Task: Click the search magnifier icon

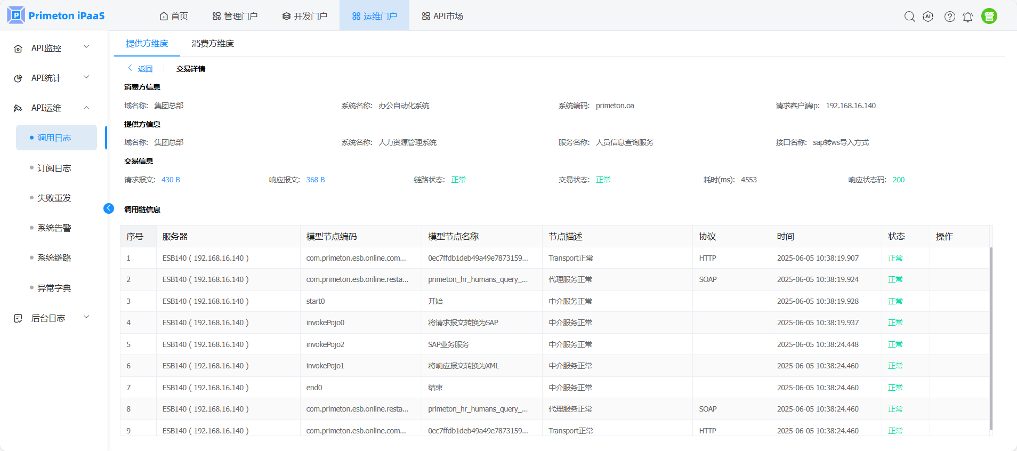Action: (909, 17)
